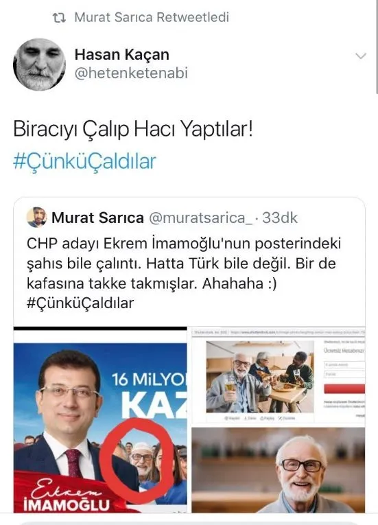Viewport: 378px width, 525px height.
Task: Click the red-circled man in the poster
Action: pos(142,459)
